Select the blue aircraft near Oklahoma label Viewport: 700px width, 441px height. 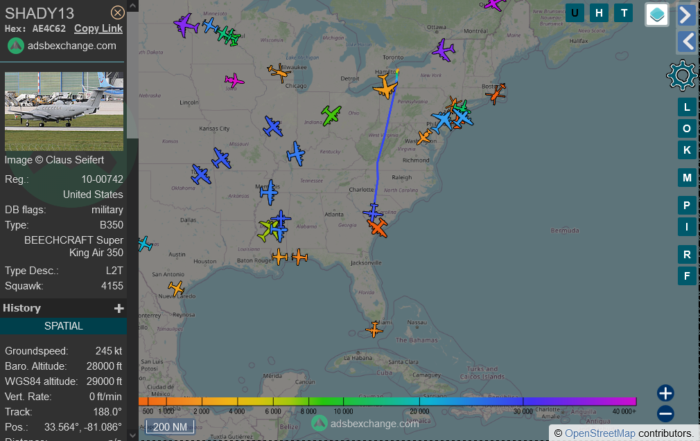pos(200,174)
